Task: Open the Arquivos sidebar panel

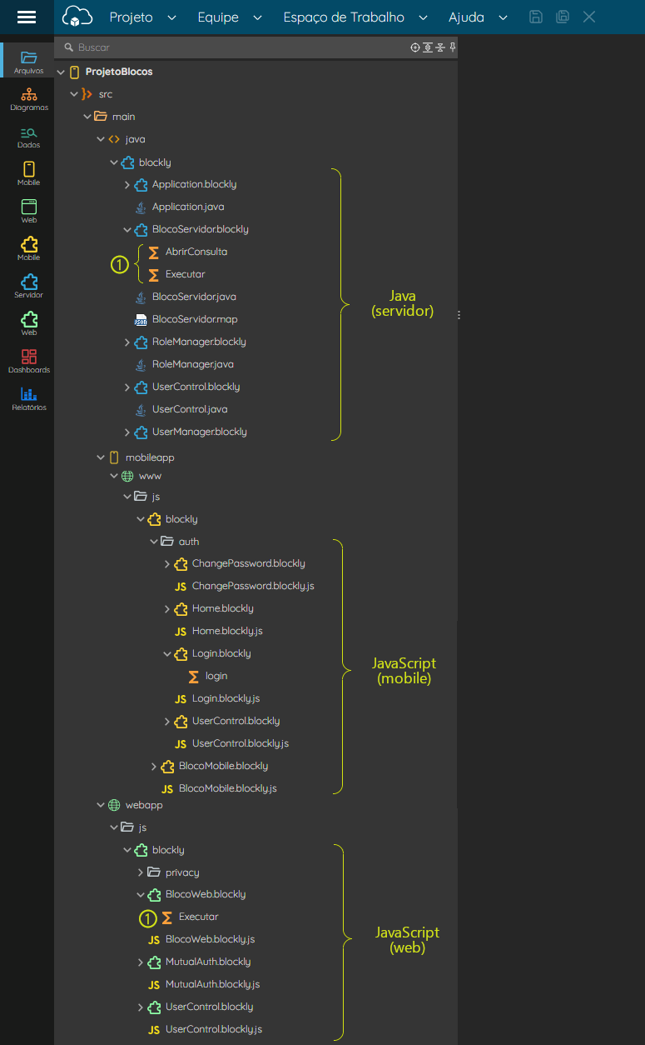Action: [28, 62]
